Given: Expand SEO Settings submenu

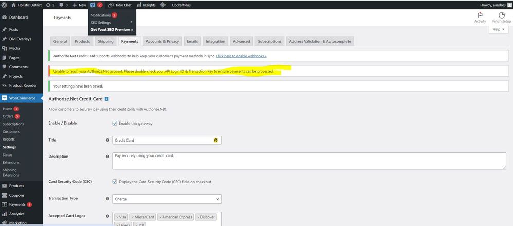Looking at the screenshot, I should [111, 22].
